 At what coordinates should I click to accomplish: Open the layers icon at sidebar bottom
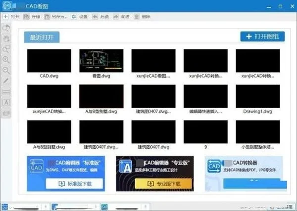pyautogui.click(x=6, y=113)
